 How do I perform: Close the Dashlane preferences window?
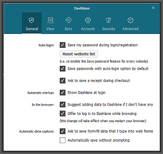click(x=153, y=8)
